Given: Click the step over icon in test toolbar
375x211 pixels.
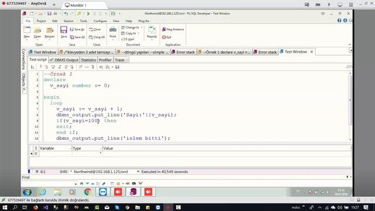Looking at the screenshot, I should 53,67.
